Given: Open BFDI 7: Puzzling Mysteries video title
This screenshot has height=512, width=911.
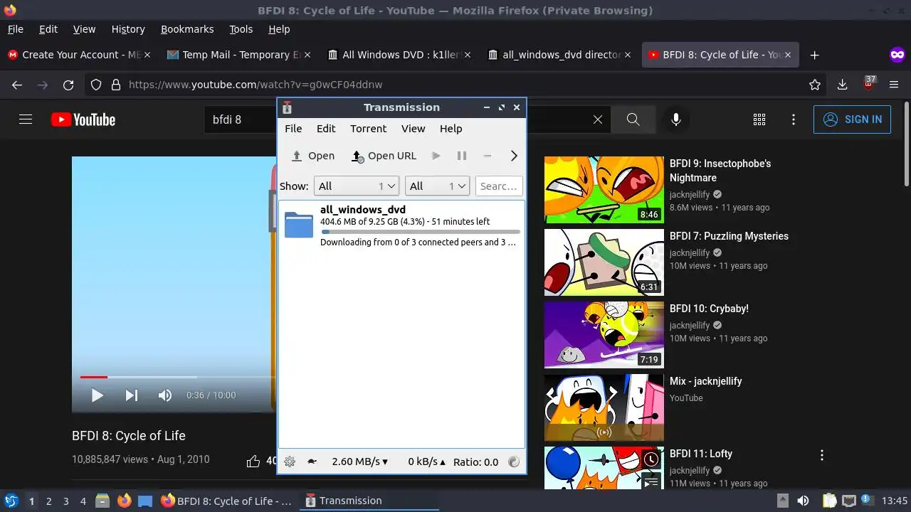Looking at the screenshot, I should (729, 236).
